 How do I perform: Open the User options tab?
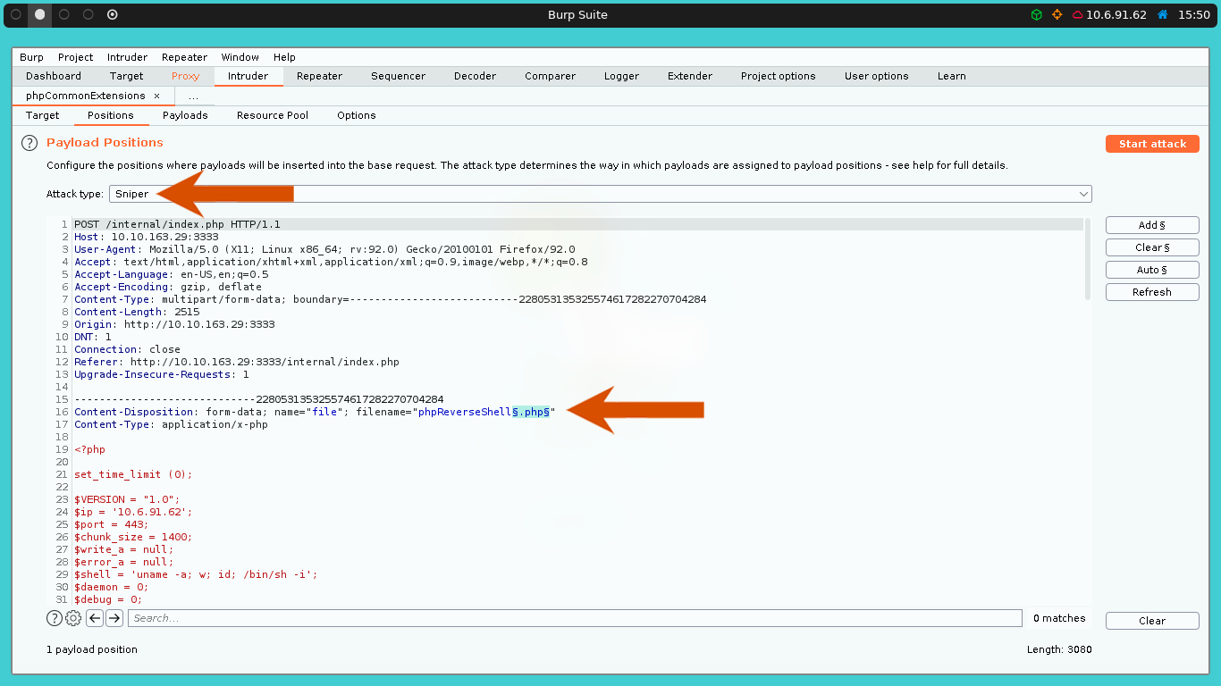(876, 76)
